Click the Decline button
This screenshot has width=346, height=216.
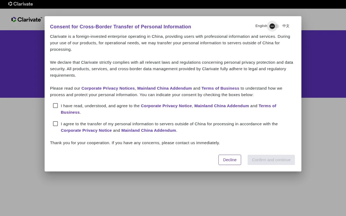coord(230,160)
